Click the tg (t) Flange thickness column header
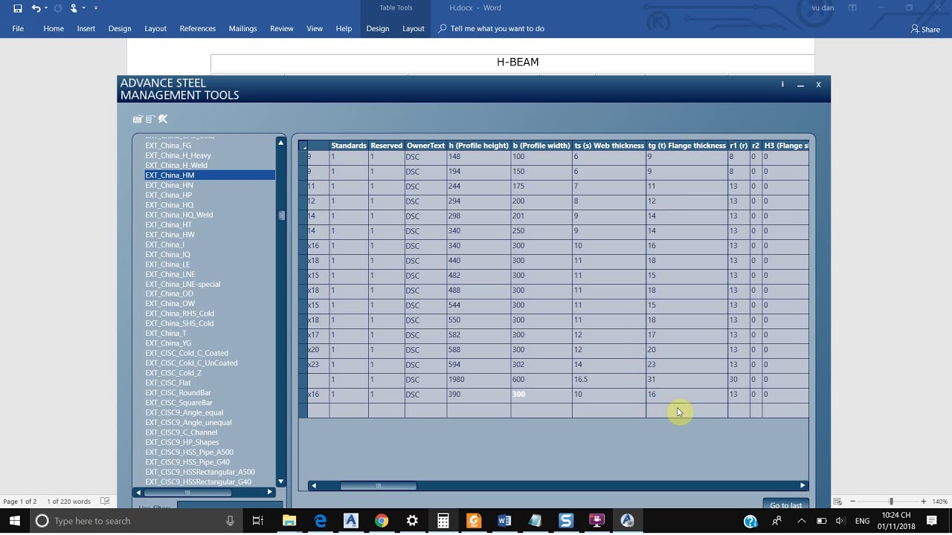This screenshot has width=952, height=535. pyautogui.click(x=687, y=146)
